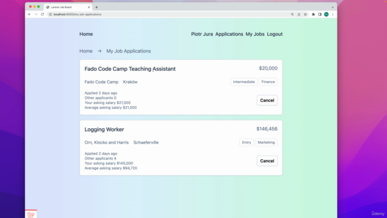The width and height of the screenshot is (387, 218).
Task: Click the macOS green fullscreen button
Action: click(39, 7)
